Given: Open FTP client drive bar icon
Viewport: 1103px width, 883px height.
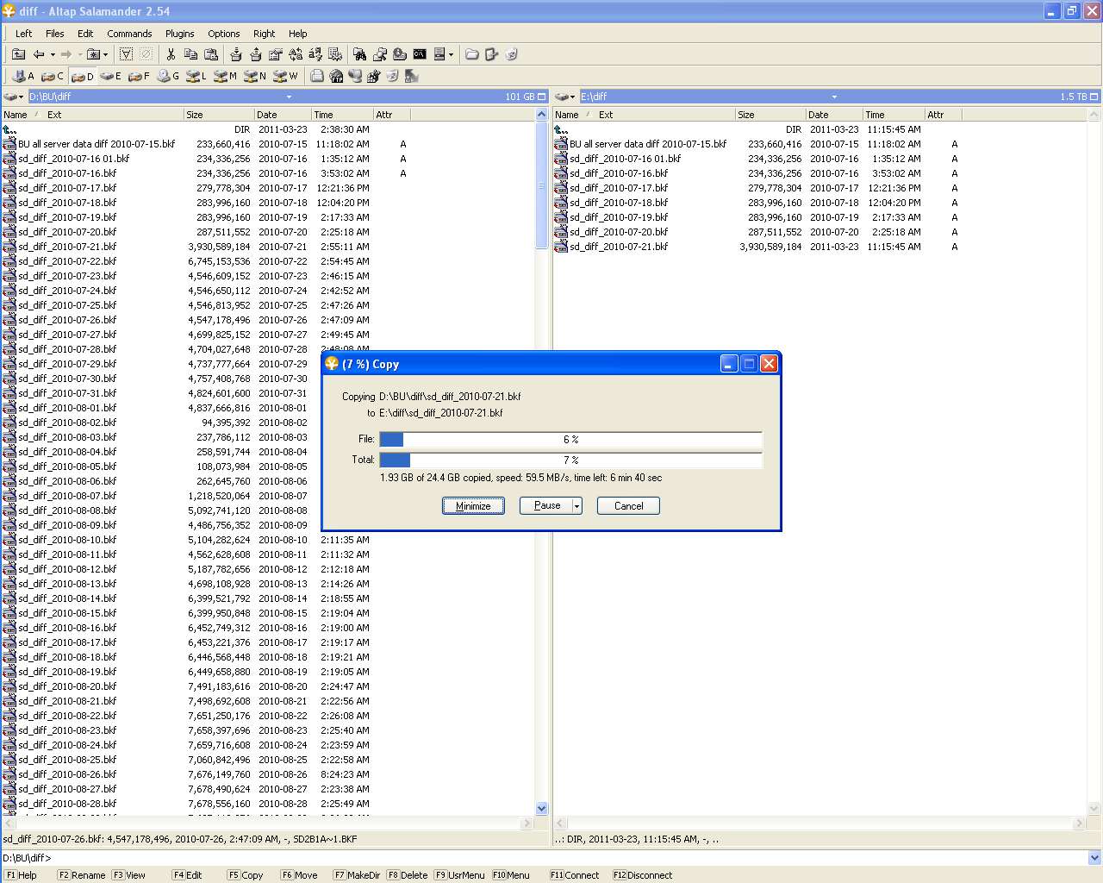Looking at the screenshot, I should pos(336,76).
